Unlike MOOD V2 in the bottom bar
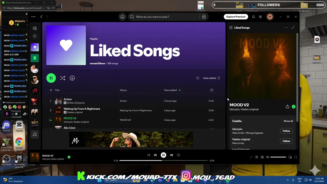 tap(69, 157)
